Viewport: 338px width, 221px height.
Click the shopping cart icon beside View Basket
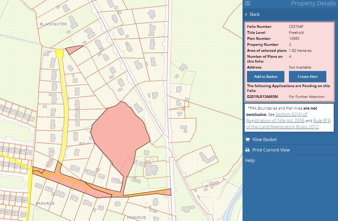click(247, 140)
